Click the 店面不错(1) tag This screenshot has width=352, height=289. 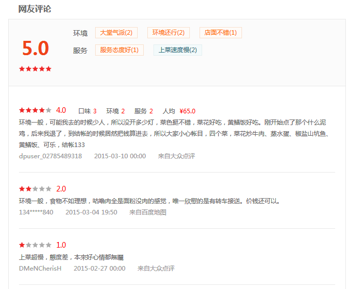(x=221, y=33)
